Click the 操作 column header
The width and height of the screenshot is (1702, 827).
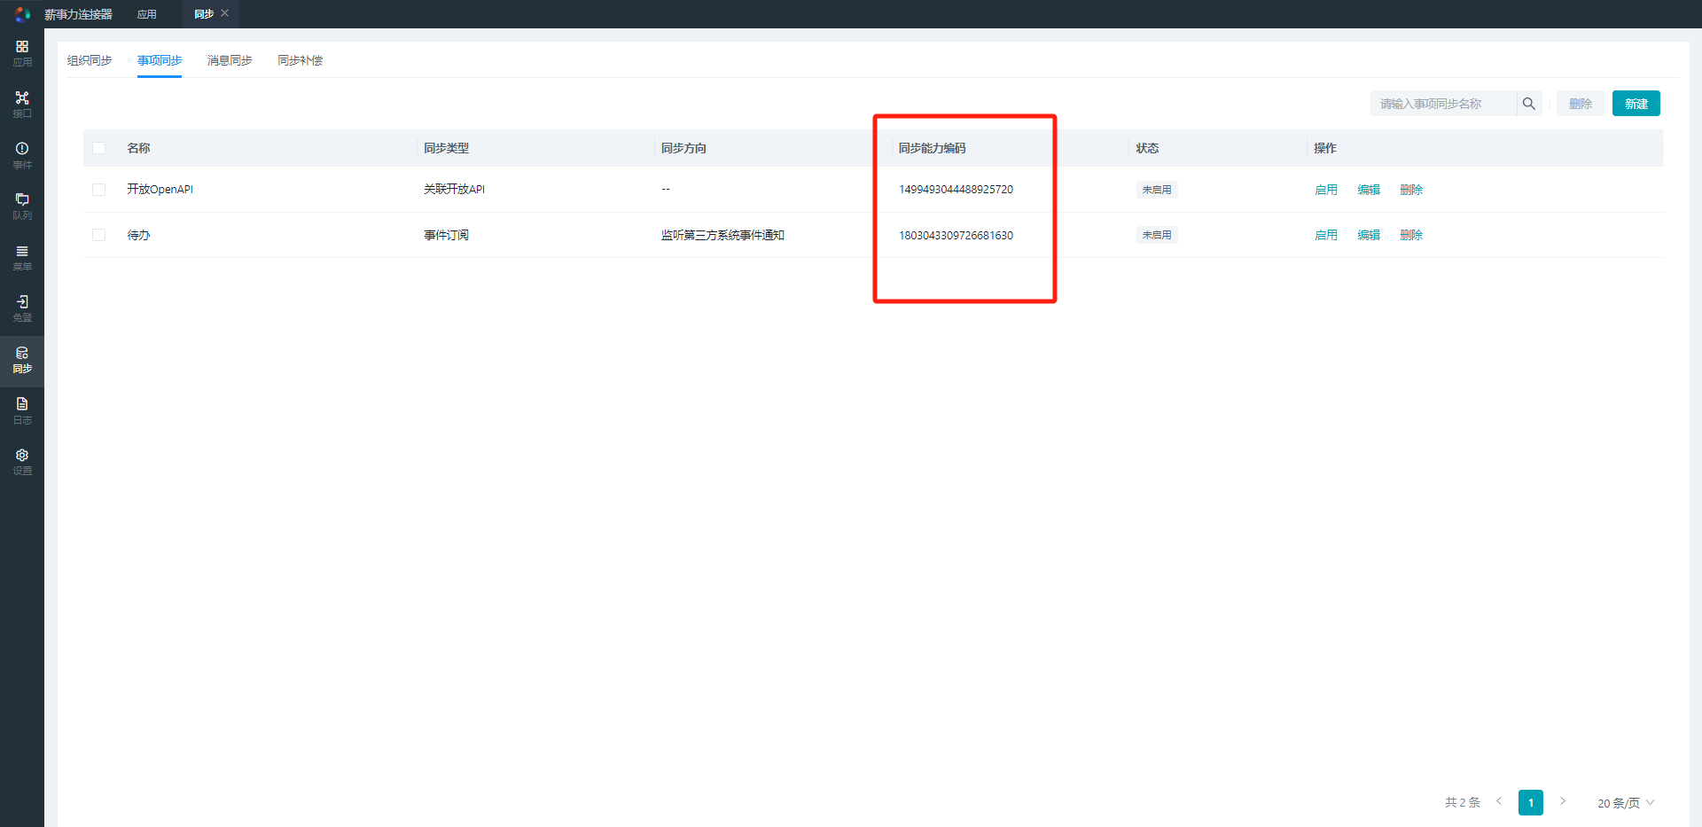1325,148
